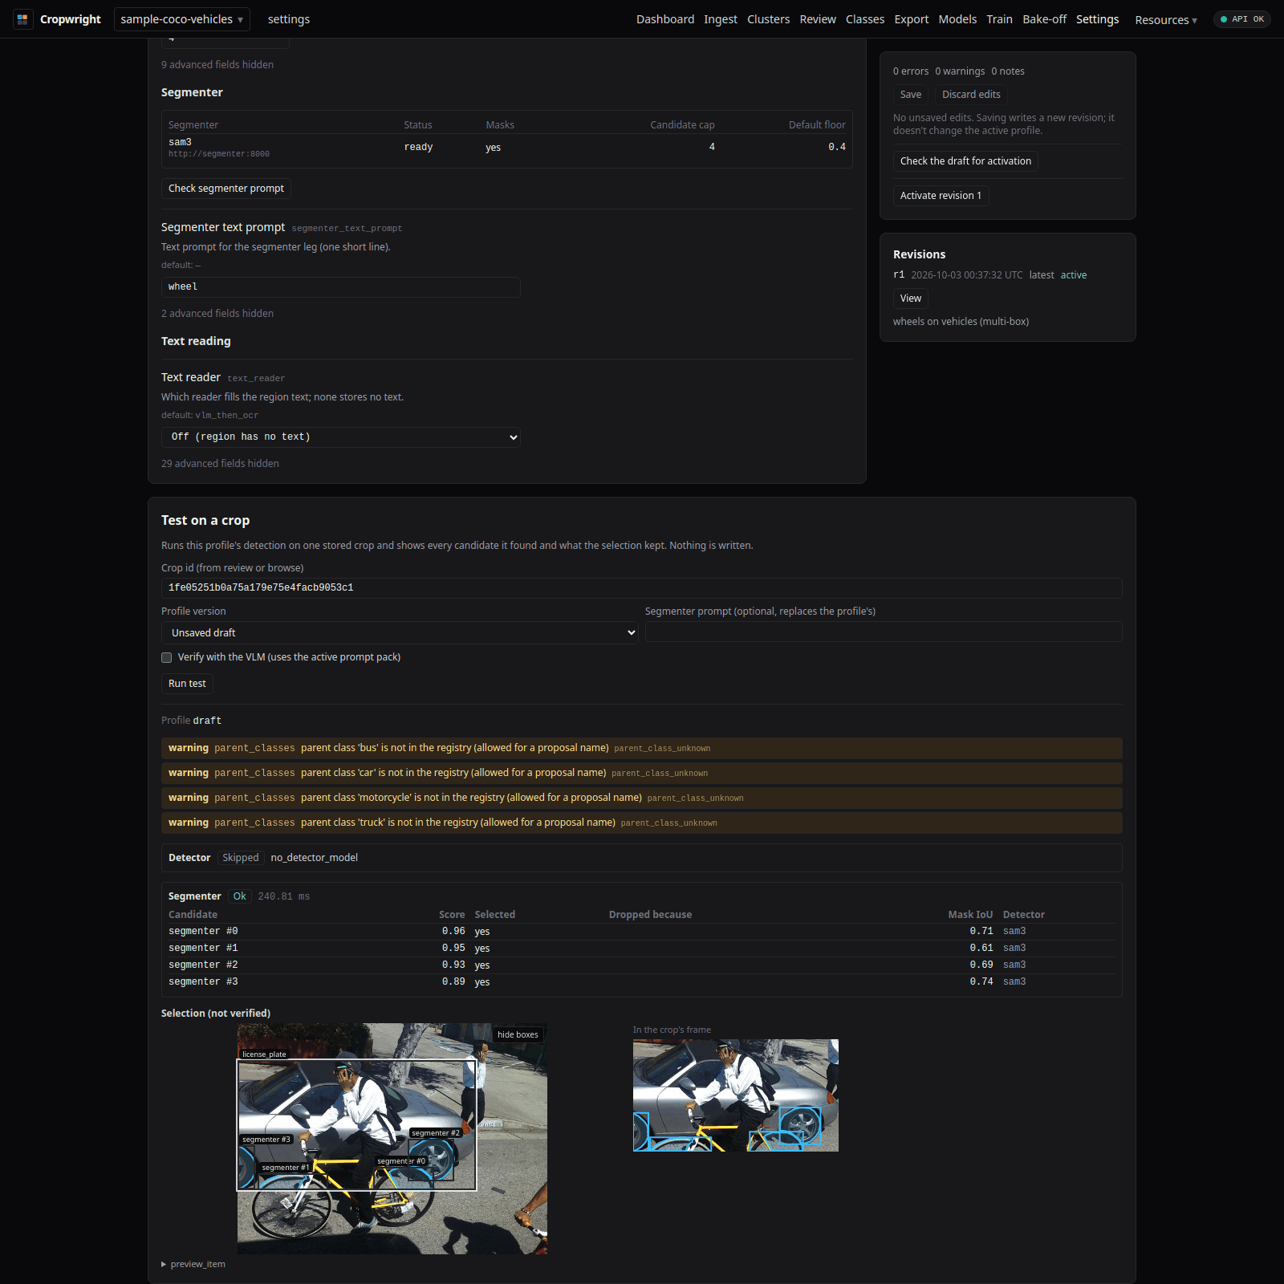Viewport: 1284px width, 1284px height.
Task: Click the '29 advanced fields hidden' text
Action: coord(220,464)
